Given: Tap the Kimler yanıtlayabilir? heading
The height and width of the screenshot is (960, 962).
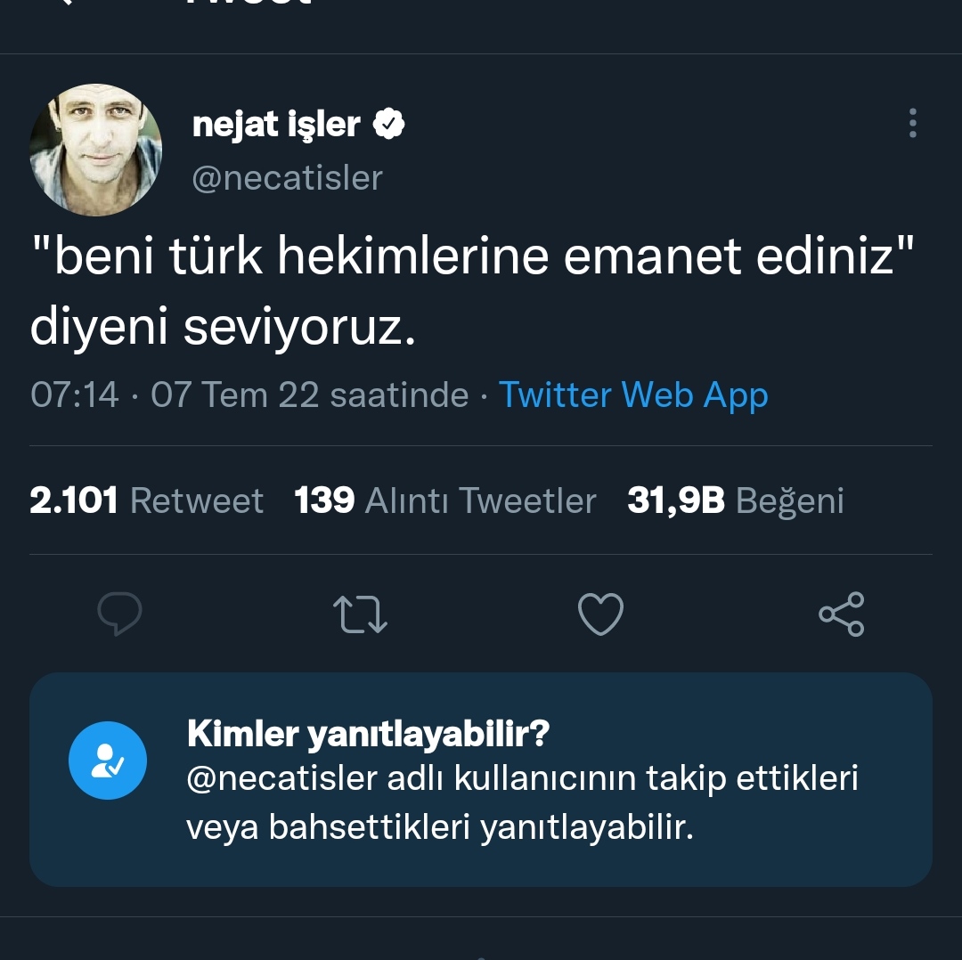Looking at the screenshot, I should coord(368,735).
